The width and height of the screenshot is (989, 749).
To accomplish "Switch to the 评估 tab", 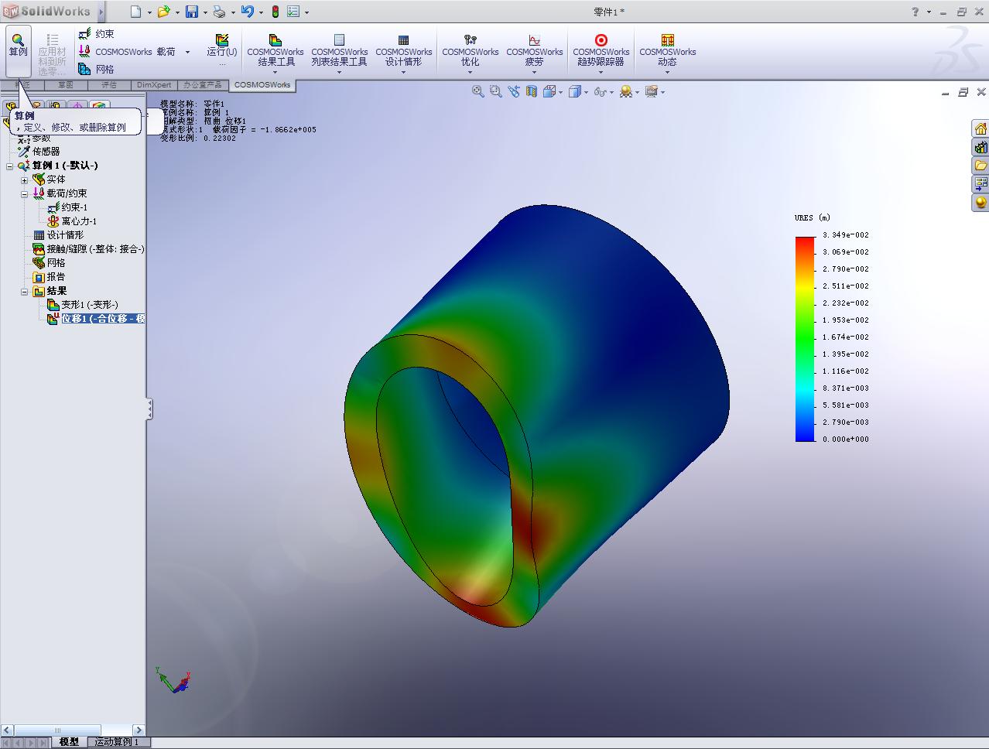I will pyautogui.click(x=109, y=85).
